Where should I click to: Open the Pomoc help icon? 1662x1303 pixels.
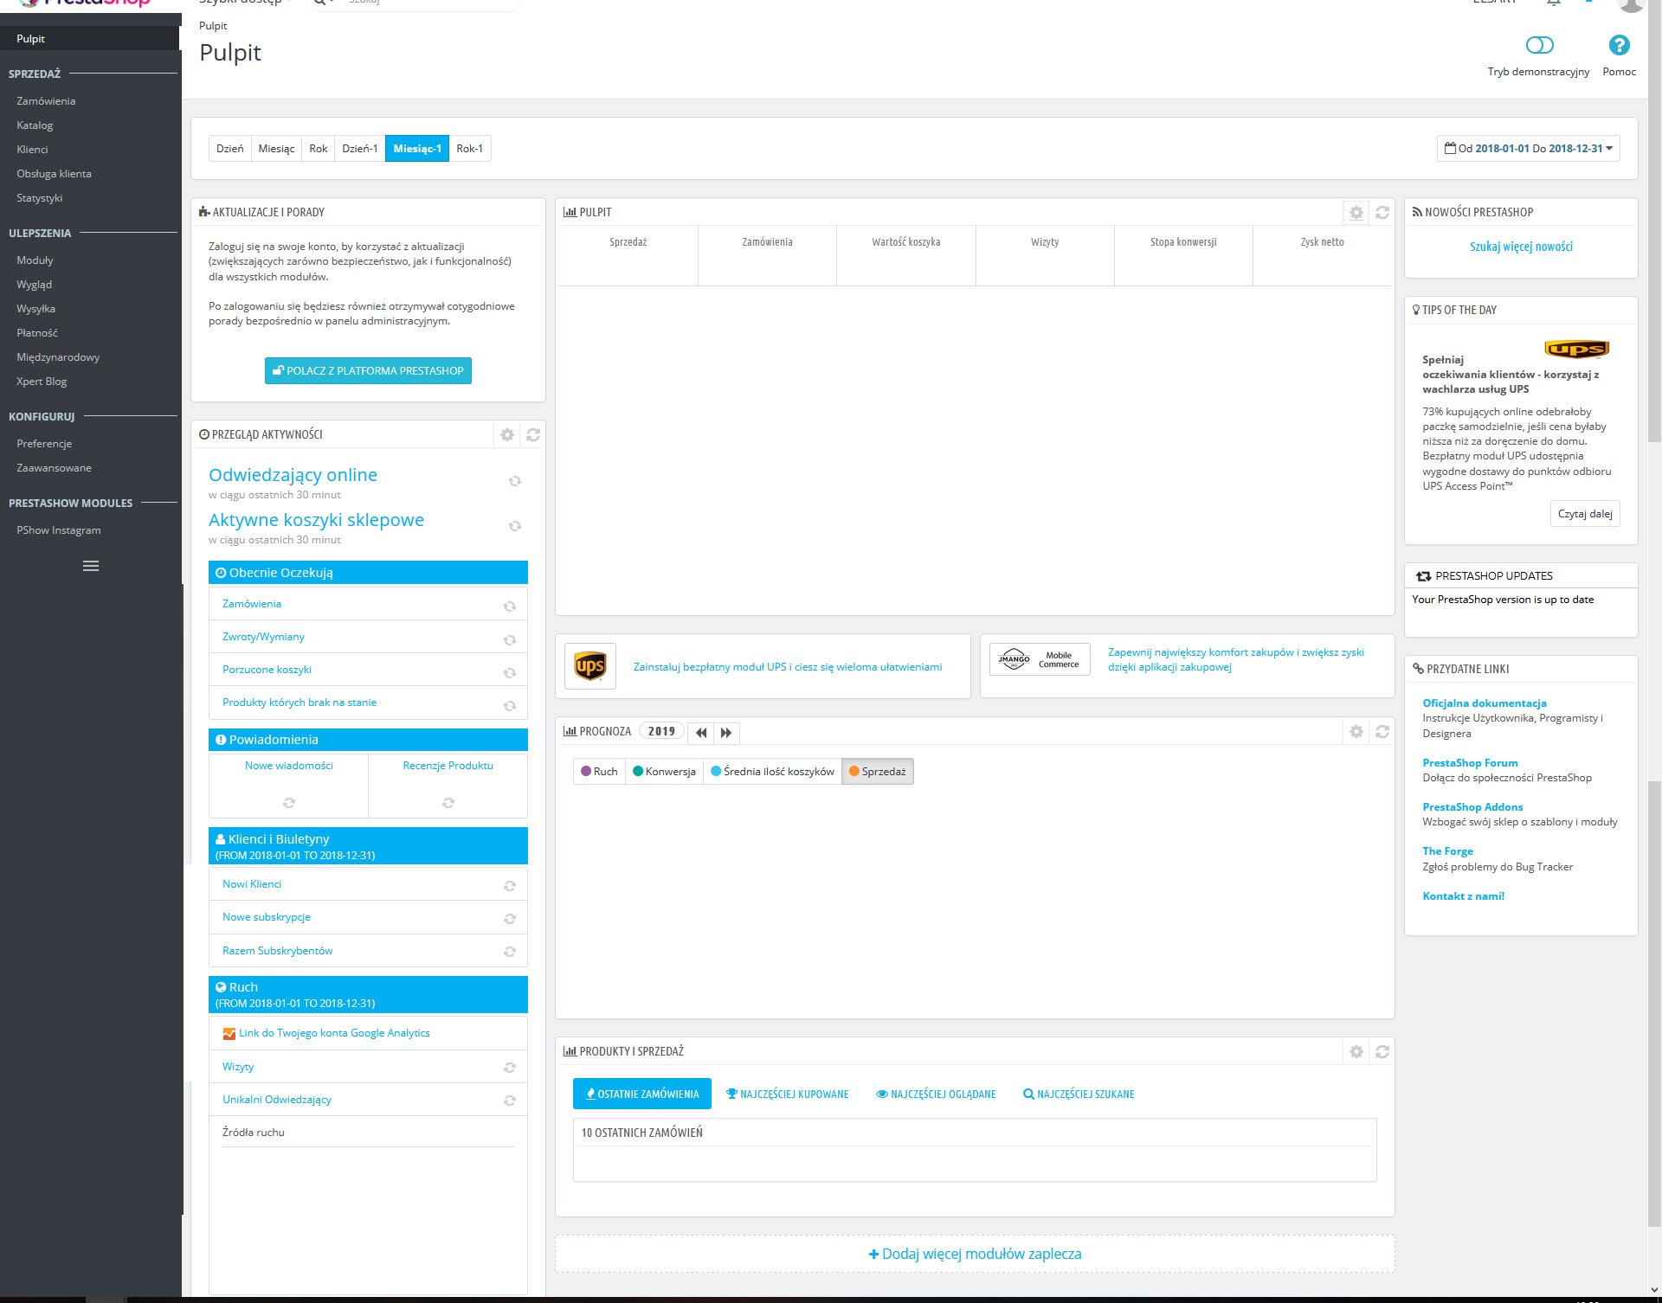coord(1619,46)
